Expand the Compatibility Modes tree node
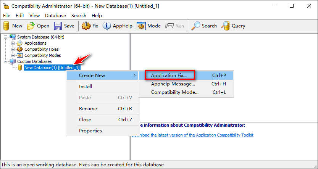This screenshot has width=318, height=169. (x=13, y=56)
